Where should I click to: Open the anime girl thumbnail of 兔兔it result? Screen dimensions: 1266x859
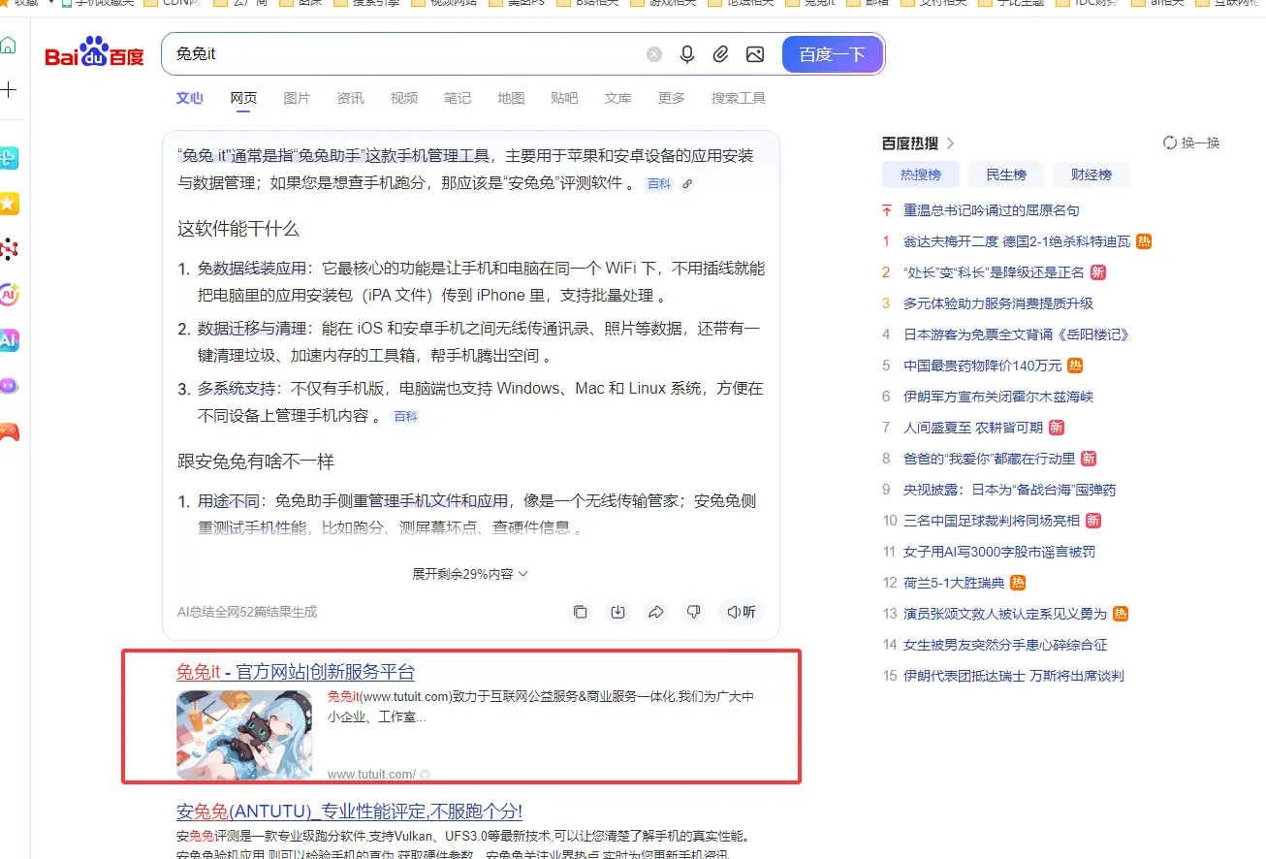click(244, 735)
